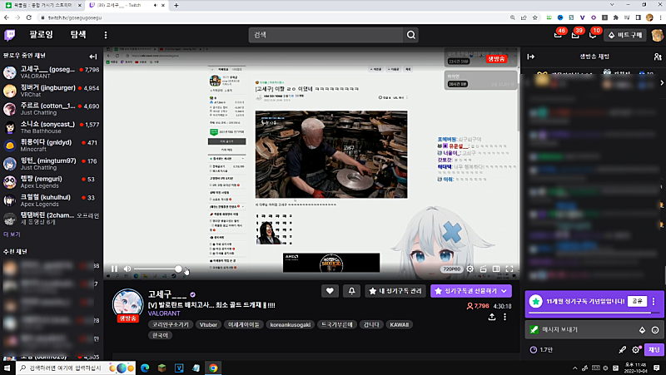The height and width of the screenshot is (375, 666).
Task: Open anniversary banner three-dot options
Action: click(x=654, y=301)
